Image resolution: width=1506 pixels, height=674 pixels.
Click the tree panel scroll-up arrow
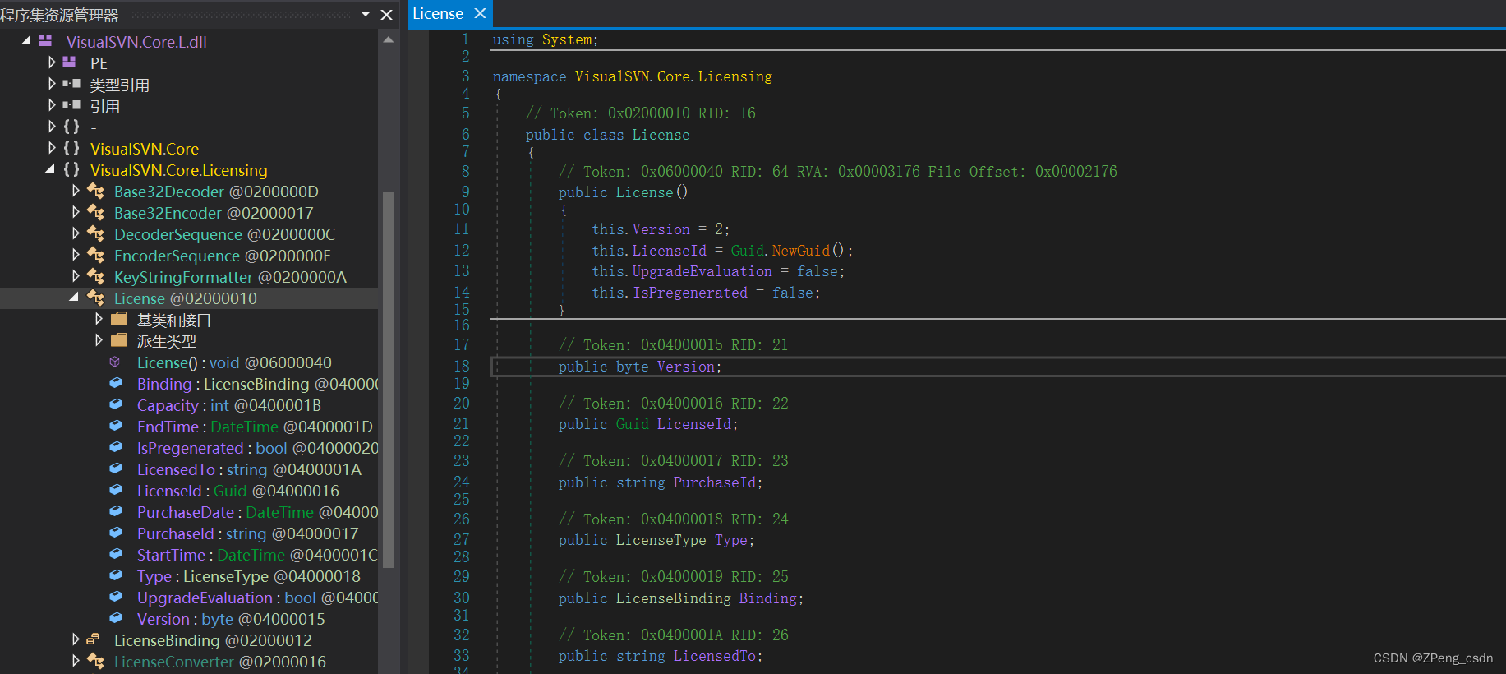(389, 39)
